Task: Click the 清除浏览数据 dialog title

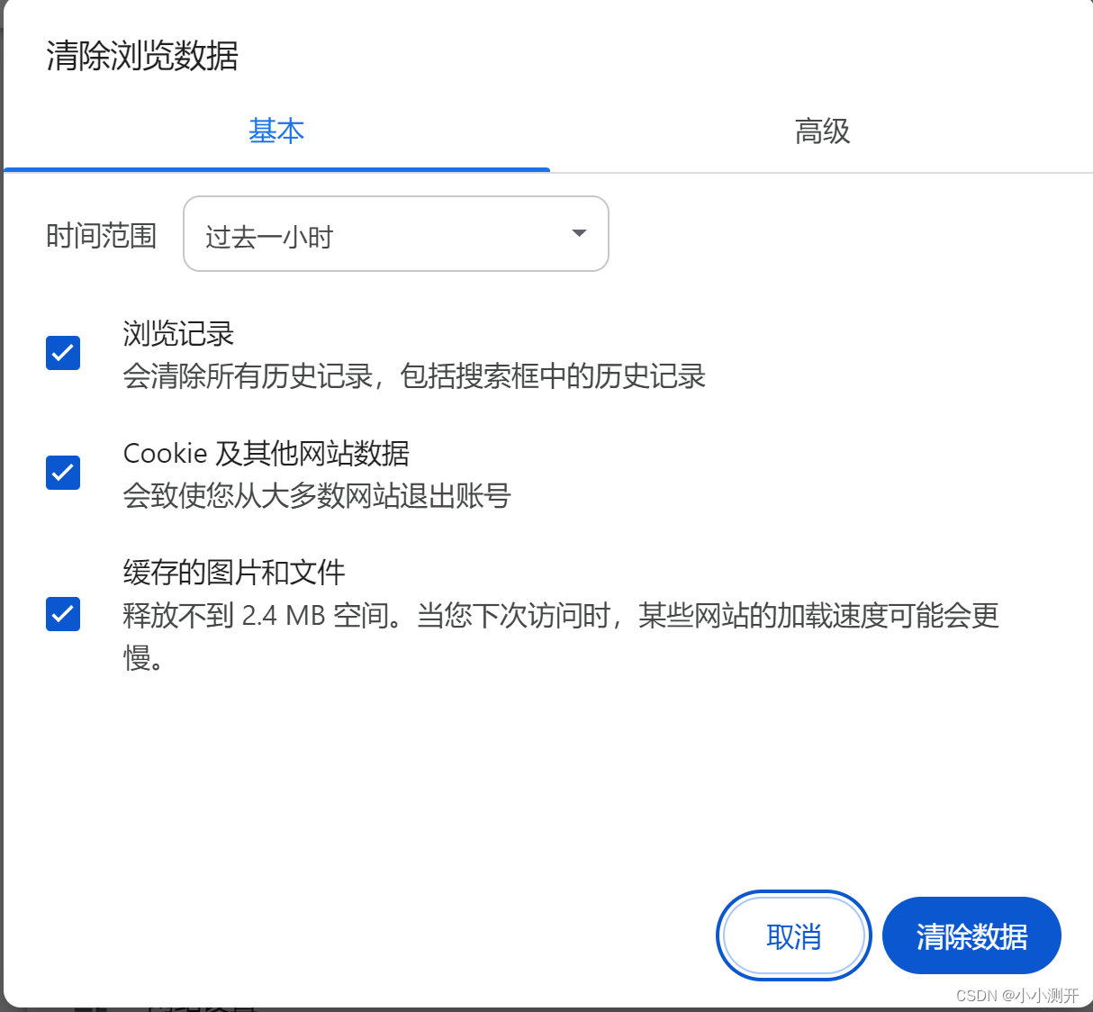Action: click(142, 56)
